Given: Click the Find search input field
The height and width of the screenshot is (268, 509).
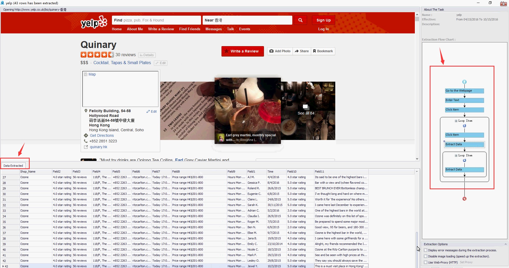Looking at the screenshot, I should [x=156, y=20].
